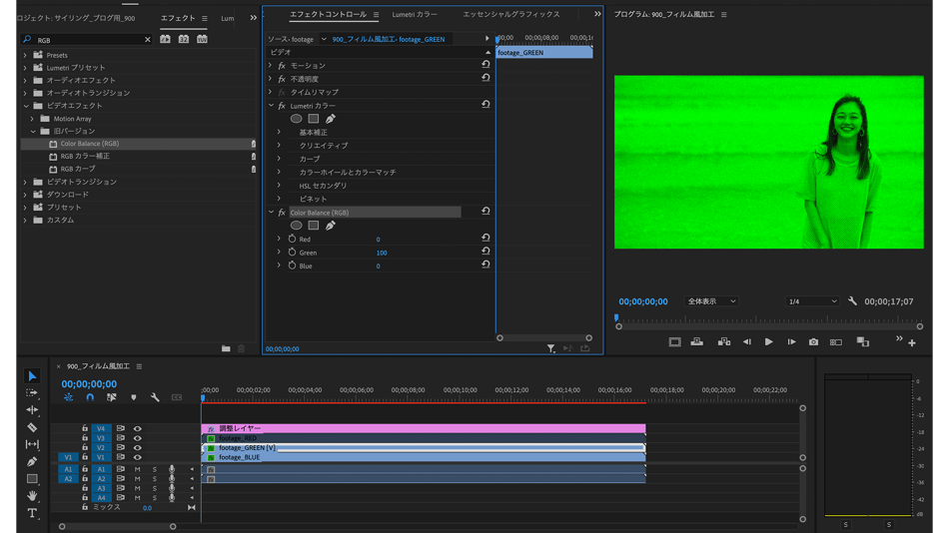Open the 全体表示 zoom level dropdown
The width and height of the screenshot is (949, 533).
point(711,301)
